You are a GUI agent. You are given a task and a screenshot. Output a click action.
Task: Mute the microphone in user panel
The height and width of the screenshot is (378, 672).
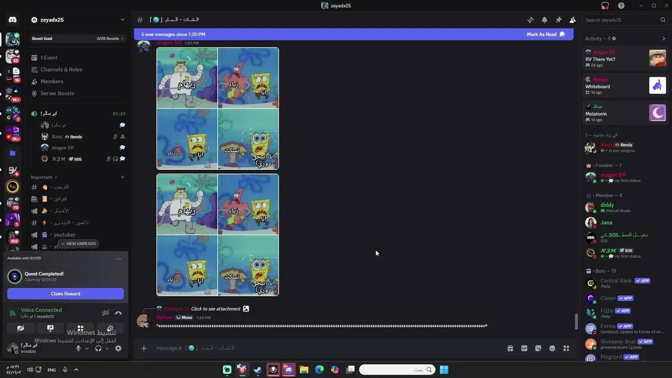tap(78, 348)
